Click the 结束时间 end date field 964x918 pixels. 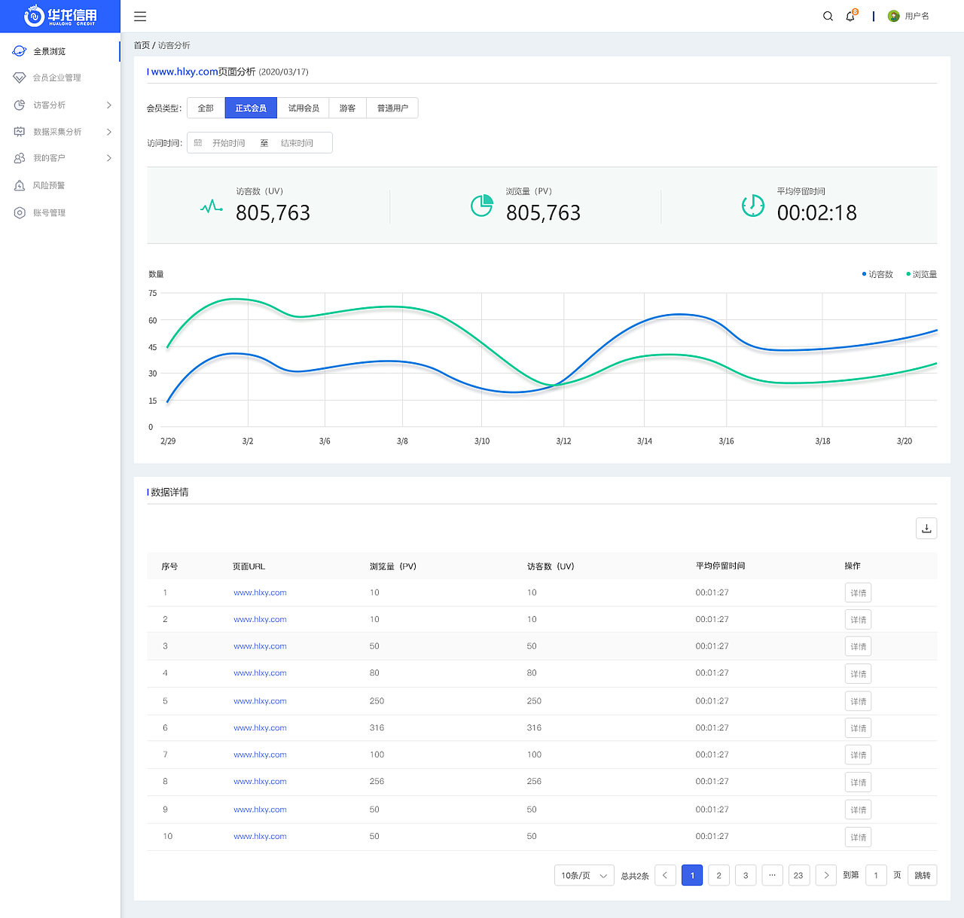tap(297, 143)
